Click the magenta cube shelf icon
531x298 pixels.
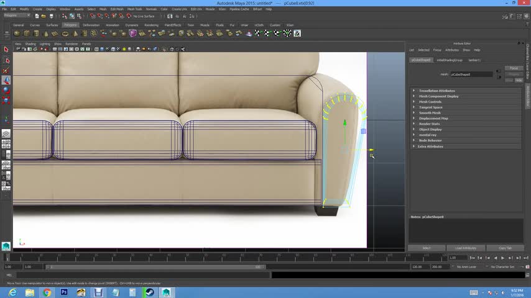(x=132, y=33)
